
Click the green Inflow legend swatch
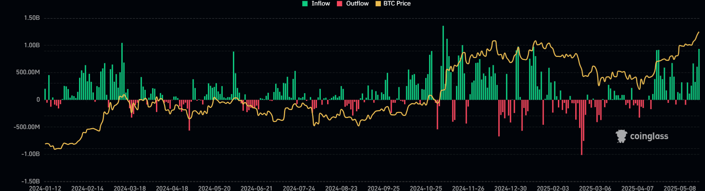tap(305, 4)
